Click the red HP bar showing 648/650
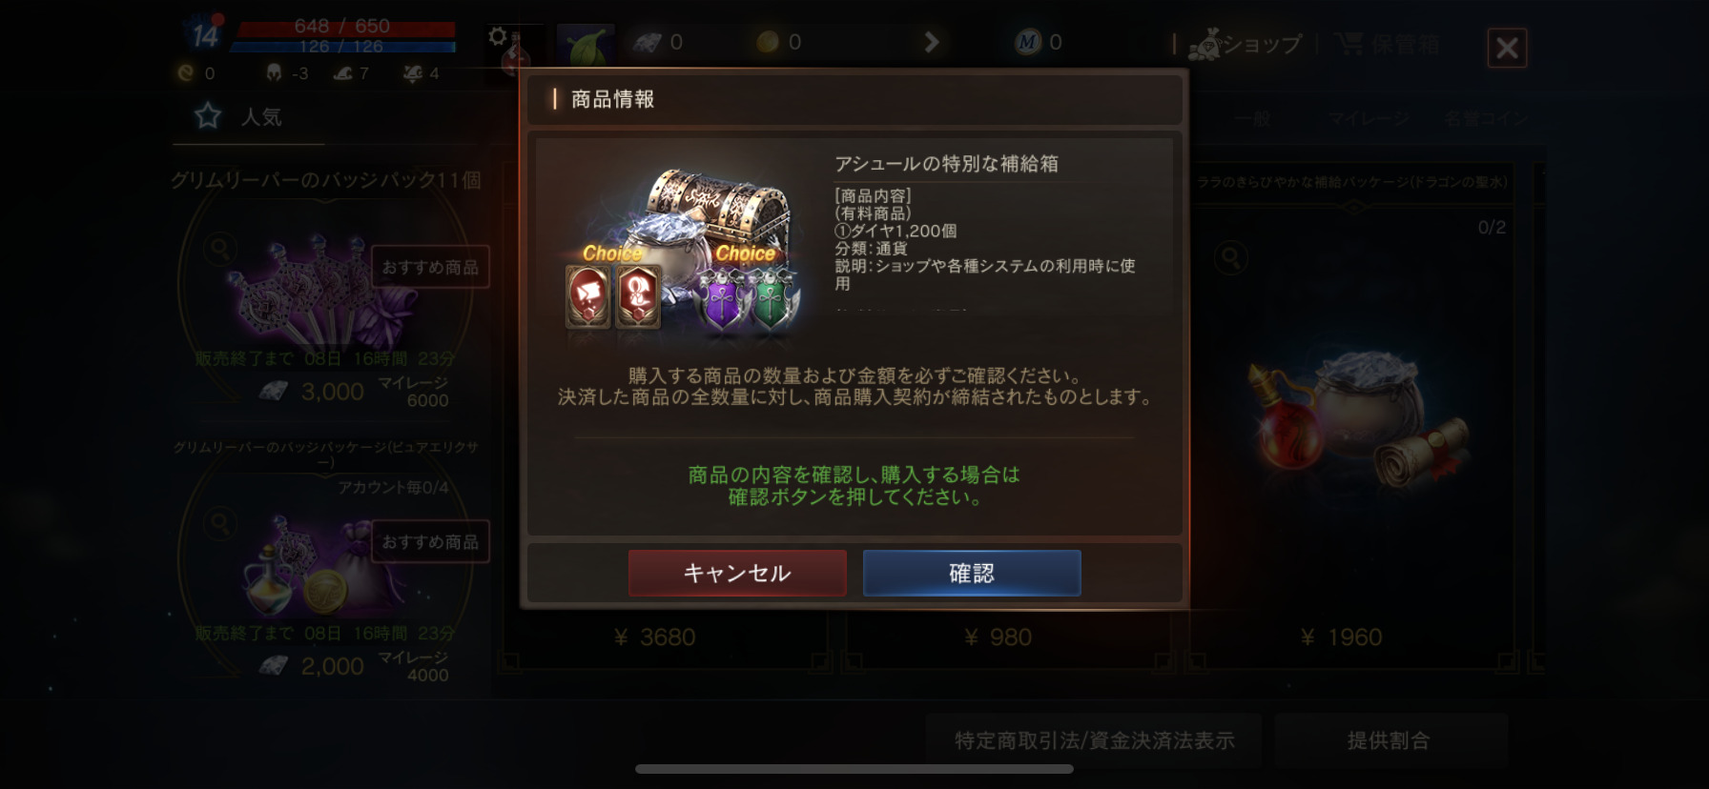 pyautogui.click(x=345, y=28)
